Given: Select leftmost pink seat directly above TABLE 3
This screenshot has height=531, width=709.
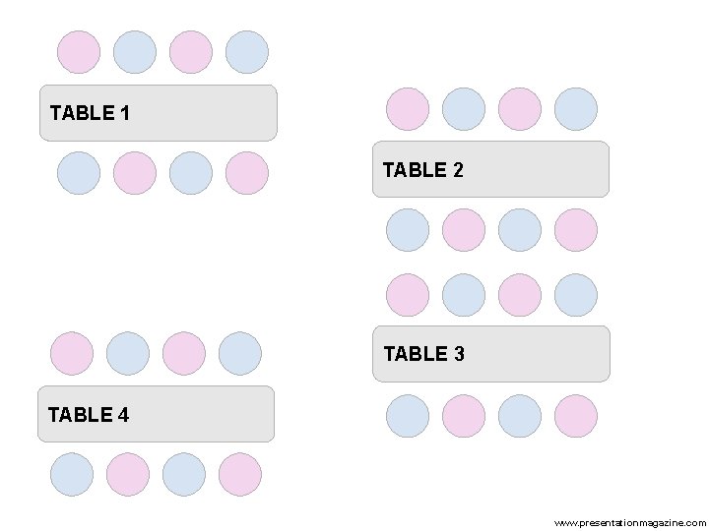Looking at the screenshot, I should (408, 295).
